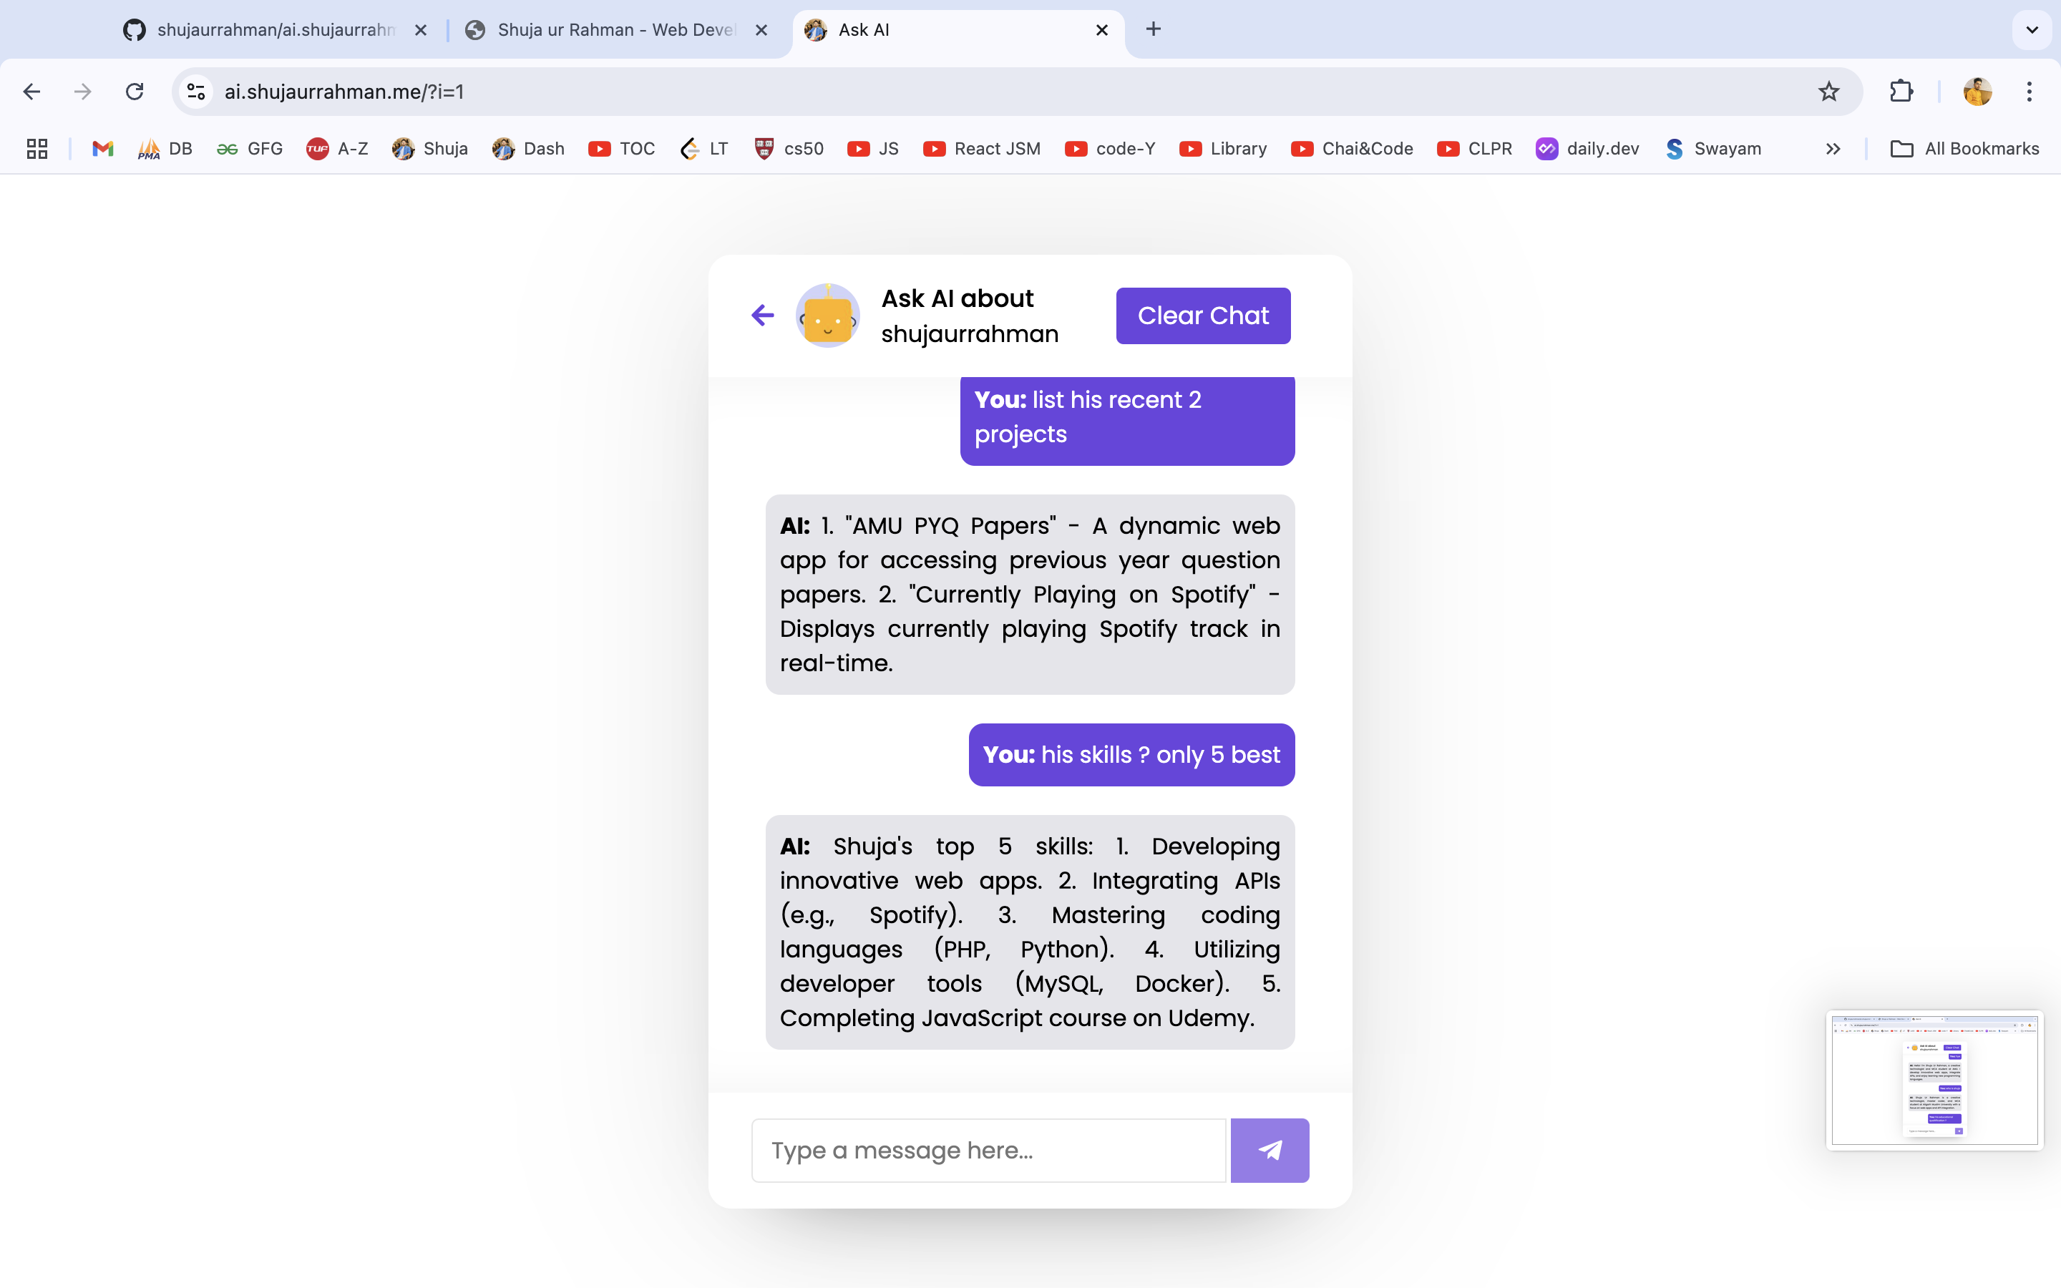
Task: Reload the current page
Action: 135,91
